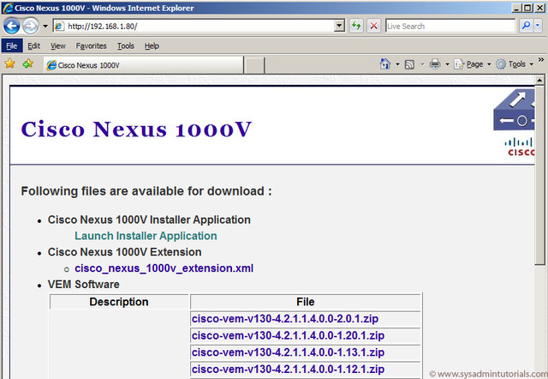
Task: Click the Add to Favorites star-plus icon
Action: pyautogui.click(x=27, y=63)
